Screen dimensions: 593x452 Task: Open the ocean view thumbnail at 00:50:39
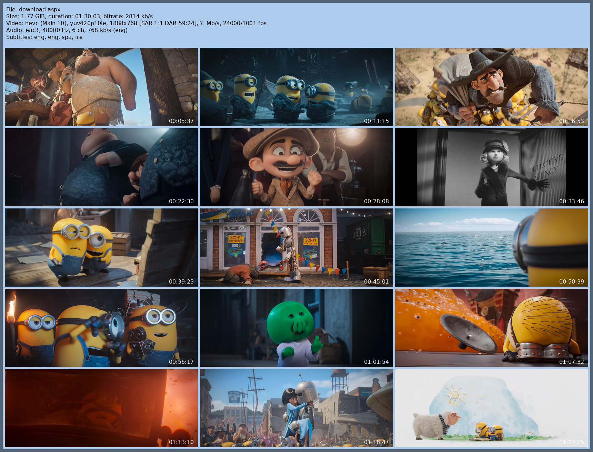pyautogui.click(x=492, y=247)
